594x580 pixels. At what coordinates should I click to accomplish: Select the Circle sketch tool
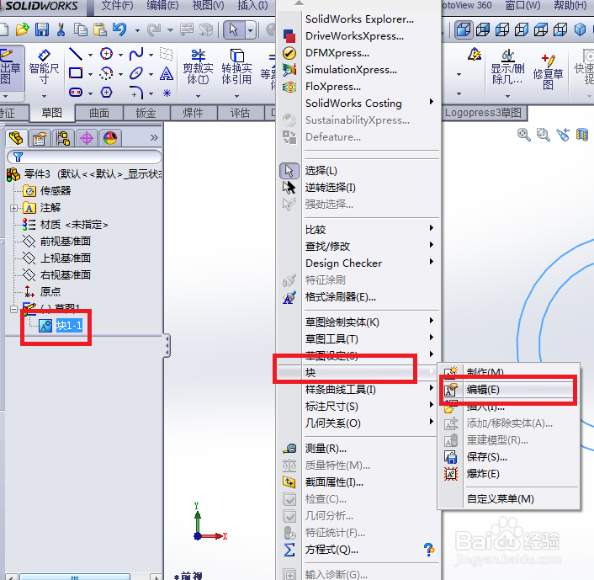pyautogui.click(x=107, y=54)
